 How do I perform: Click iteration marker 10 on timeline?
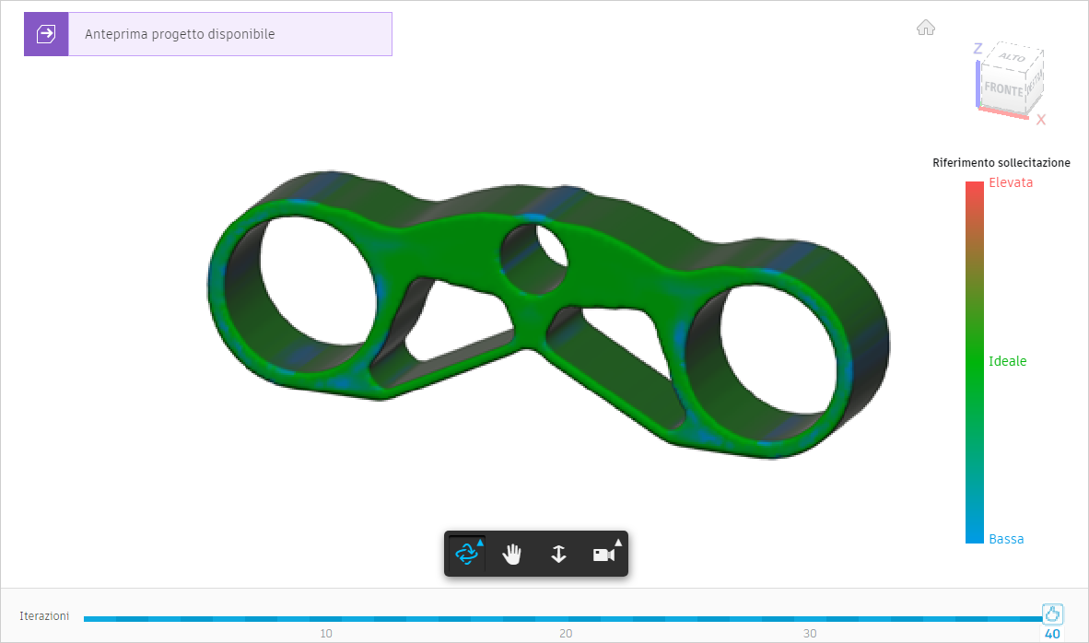[326, 633]
